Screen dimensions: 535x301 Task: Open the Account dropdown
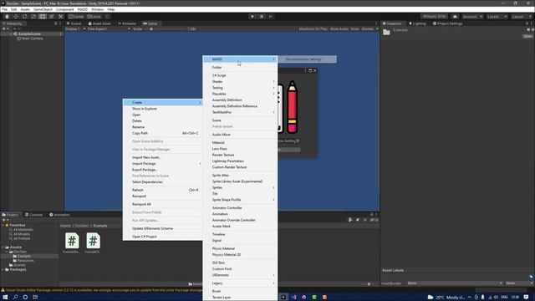click(x=472, y=17)
